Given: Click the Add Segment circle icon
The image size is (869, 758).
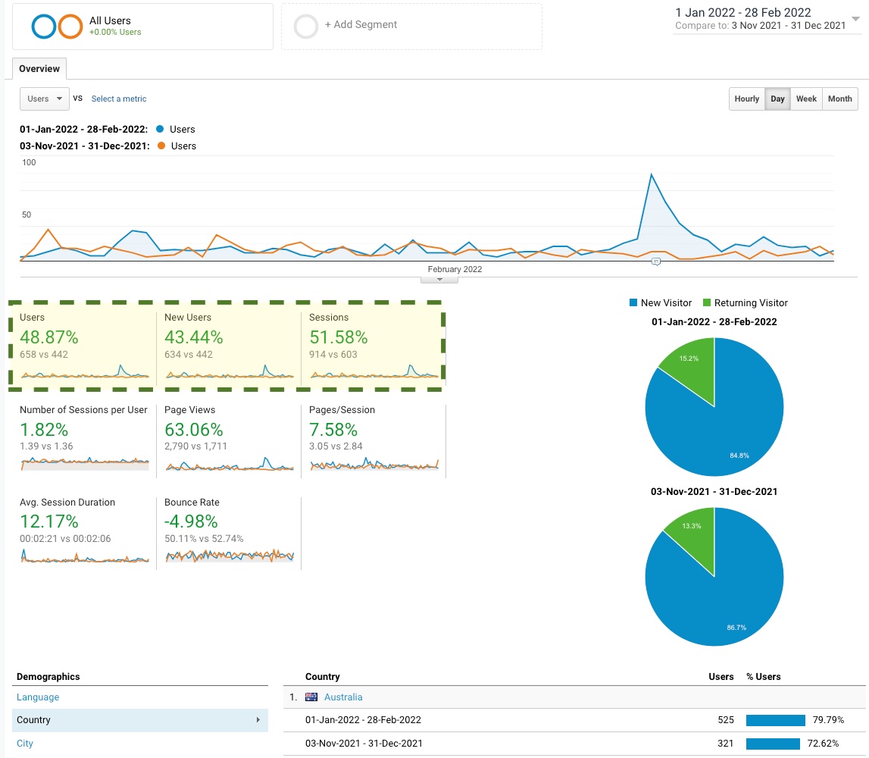Looking at the screenshot, I should (306, 26).
